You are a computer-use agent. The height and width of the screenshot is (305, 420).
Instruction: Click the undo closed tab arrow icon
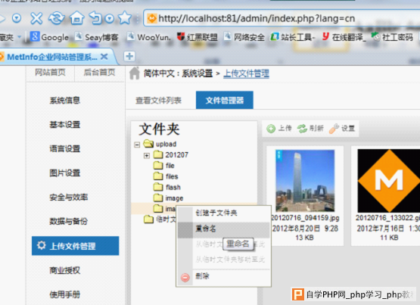(95, 18)
